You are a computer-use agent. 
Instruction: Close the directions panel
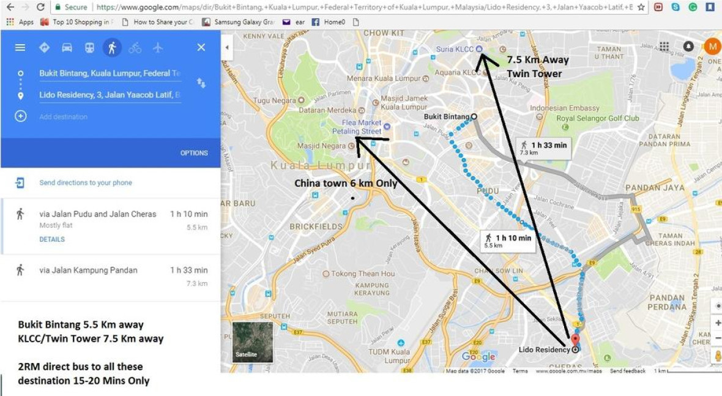pos(201,47)
